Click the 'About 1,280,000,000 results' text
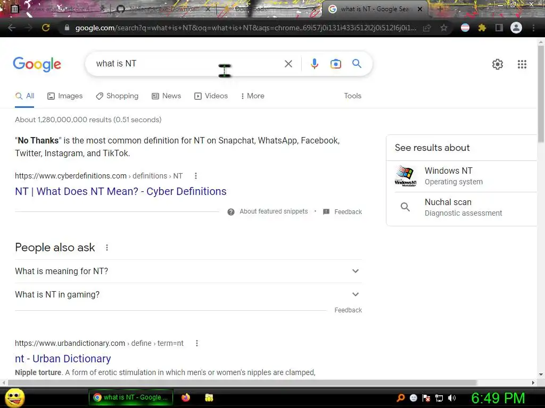Screen dimensions: 545x408 click(88, 120)
